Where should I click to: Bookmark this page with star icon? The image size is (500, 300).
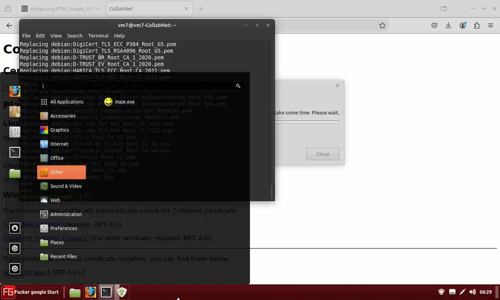(382, 25)
